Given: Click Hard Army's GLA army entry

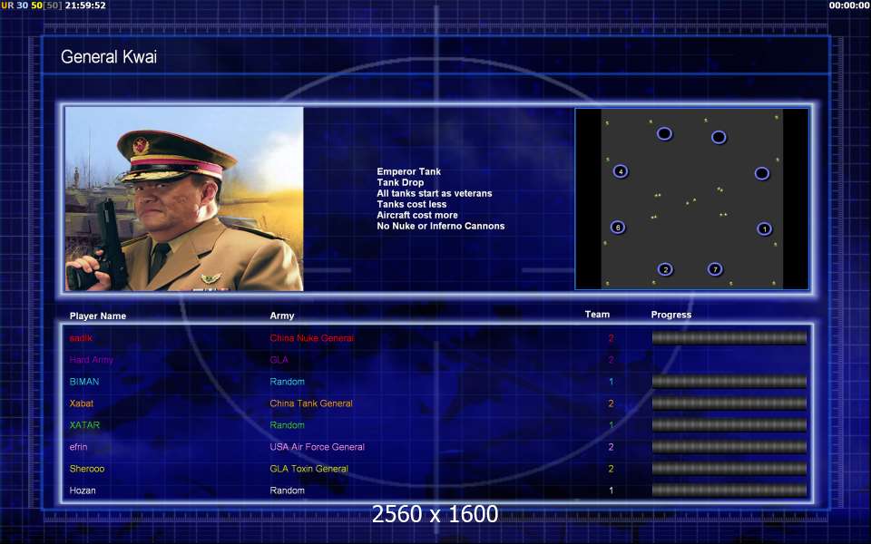Looking at the screenshot, I should (x=279, y=360).
